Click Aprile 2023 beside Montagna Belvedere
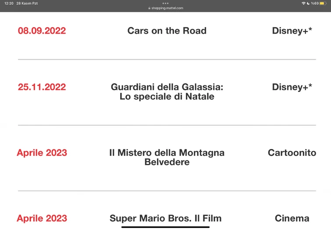Viewport: 331px width, 230px height. [x=42, y=152]
